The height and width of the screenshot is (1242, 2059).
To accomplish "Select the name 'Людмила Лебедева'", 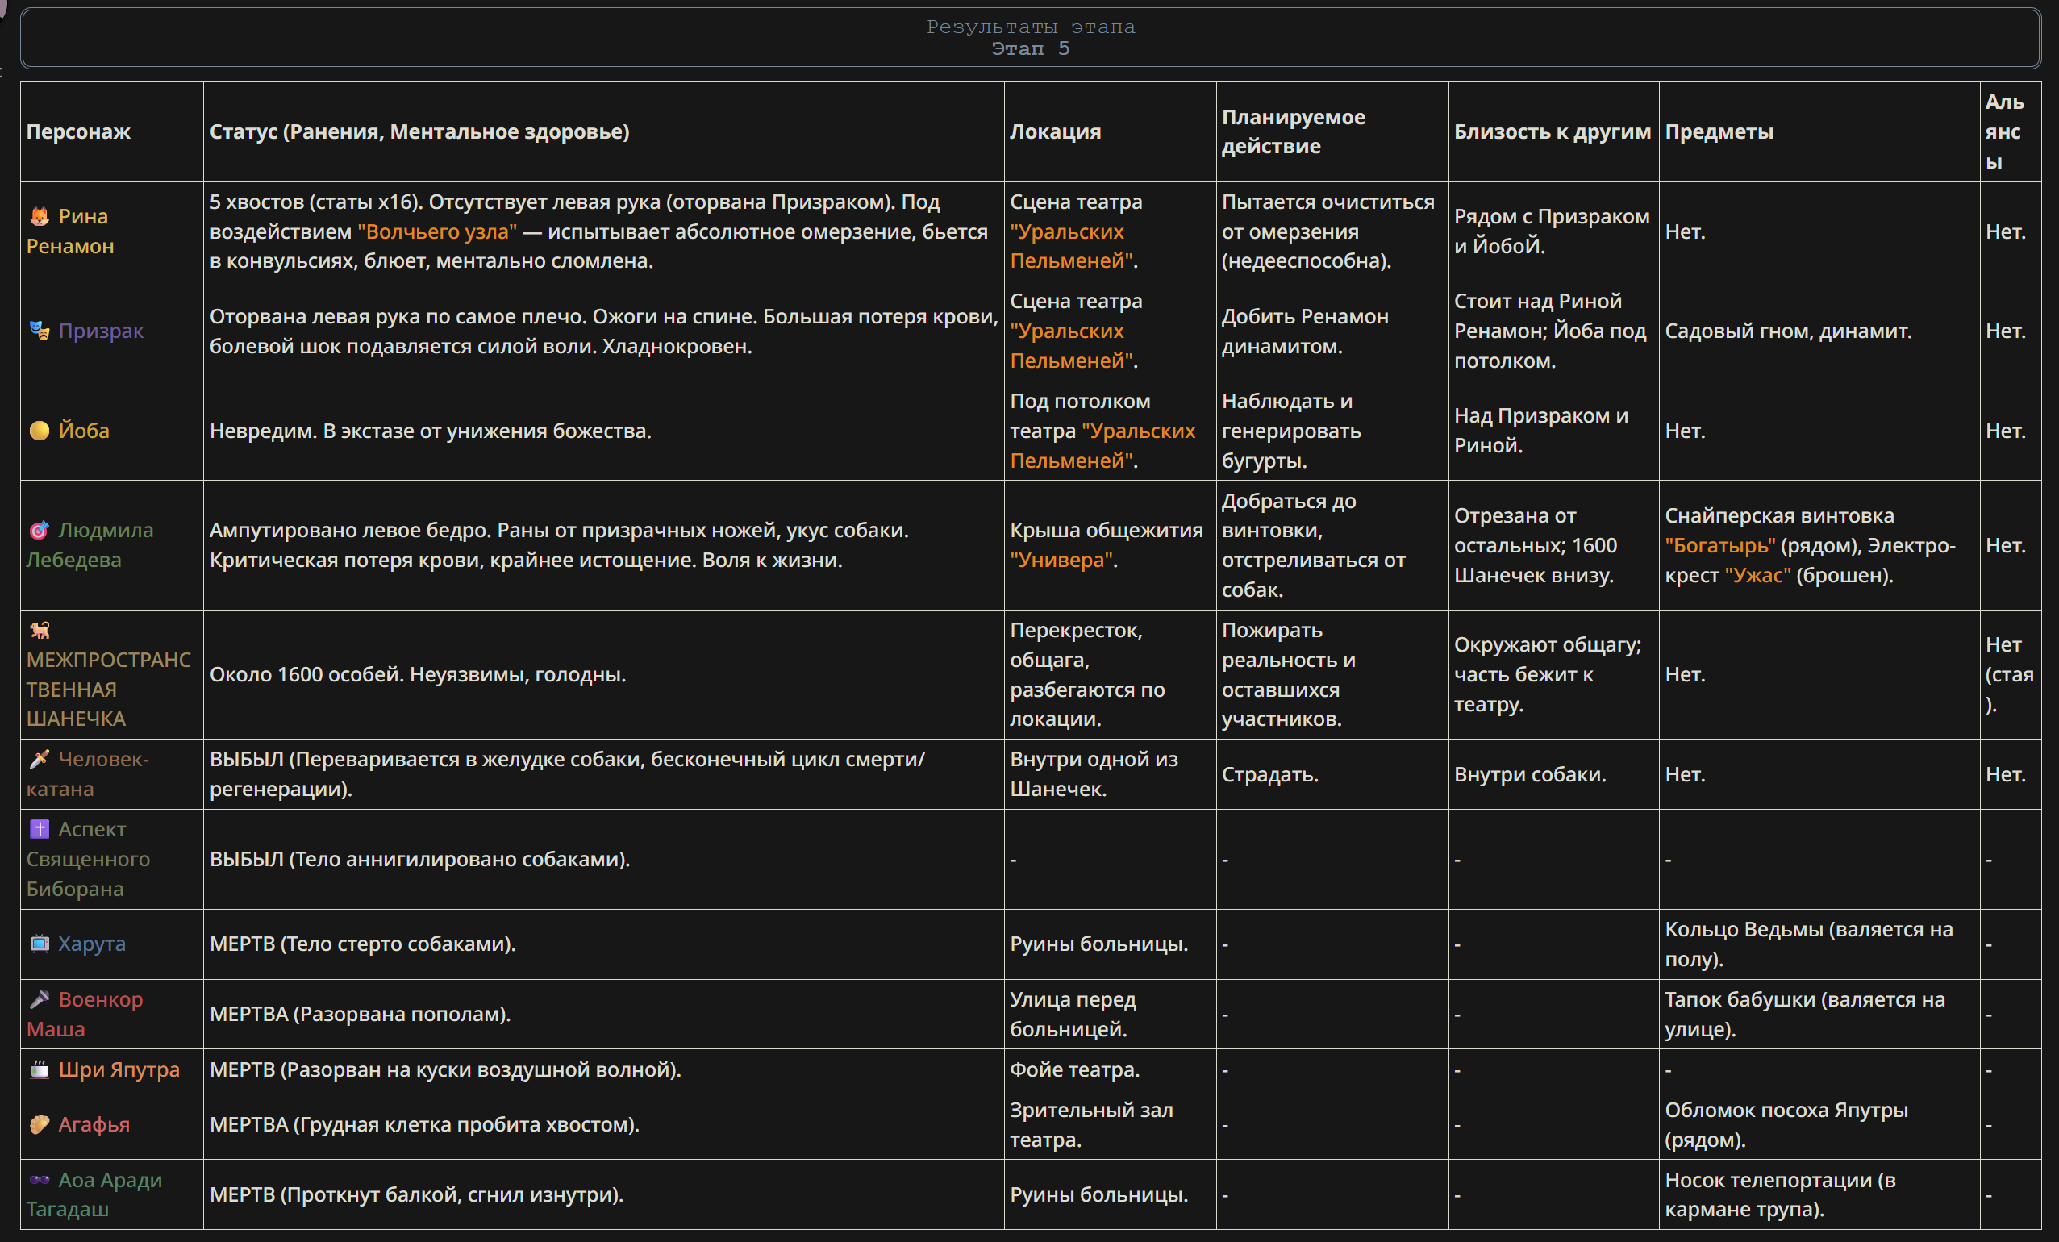I will (x=90, y=545).
